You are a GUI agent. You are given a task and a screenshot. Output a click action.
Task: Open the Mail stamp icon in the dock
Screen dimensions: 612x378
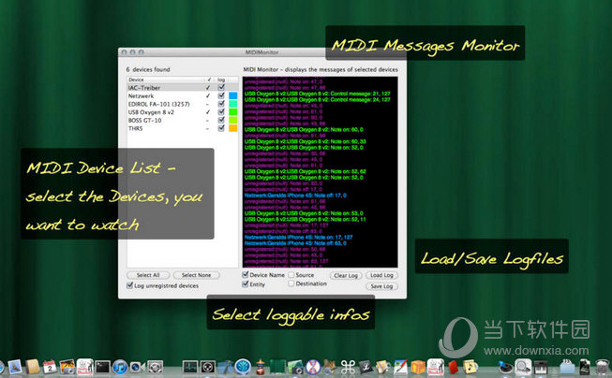tap(15, 367)
